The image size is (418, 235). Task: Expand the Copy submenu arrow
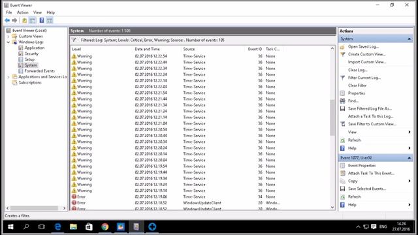(x=410, y=181)
